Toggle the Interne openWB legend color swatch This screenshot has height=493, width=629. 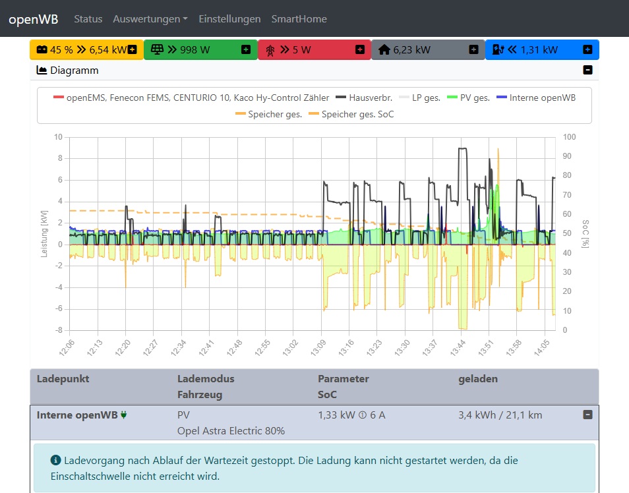[501, 98]
